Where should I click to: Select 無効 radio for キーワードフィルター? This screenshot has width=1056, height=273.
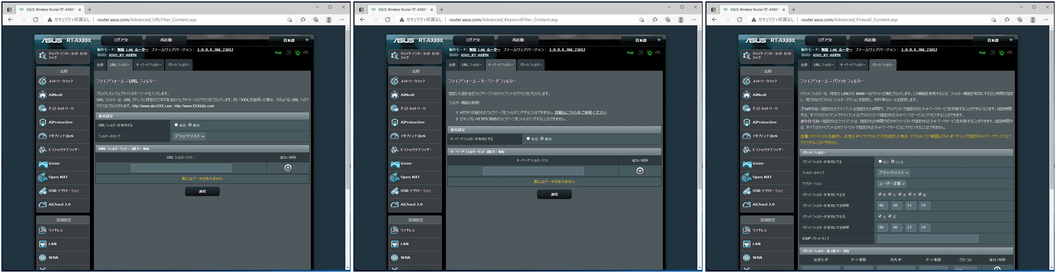tap(542, 139)
